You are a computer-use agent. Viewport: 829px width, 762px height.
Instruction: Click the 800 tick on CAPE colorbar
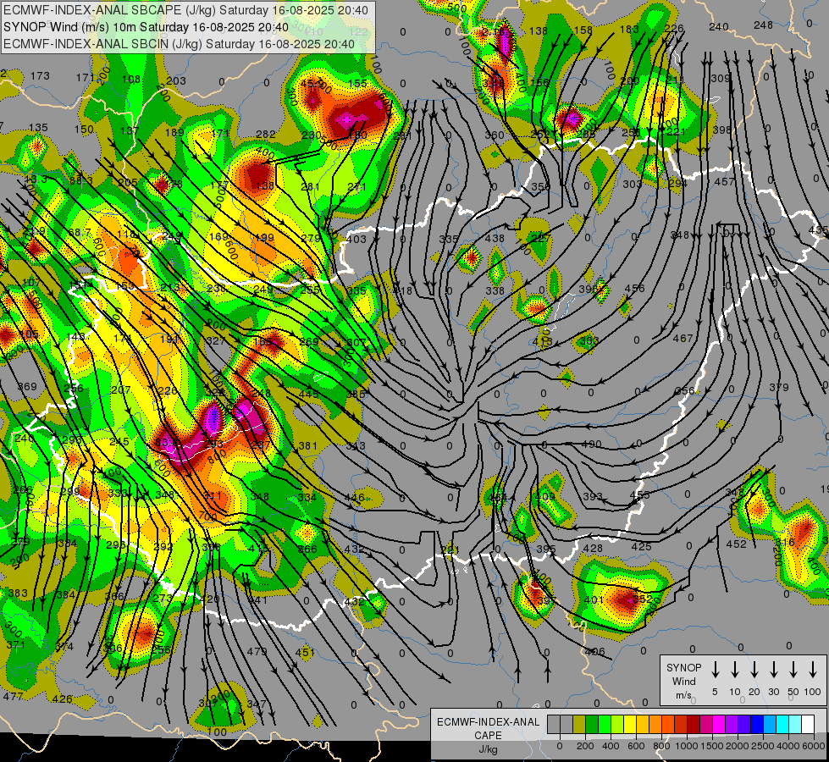(x=661, y=746)
